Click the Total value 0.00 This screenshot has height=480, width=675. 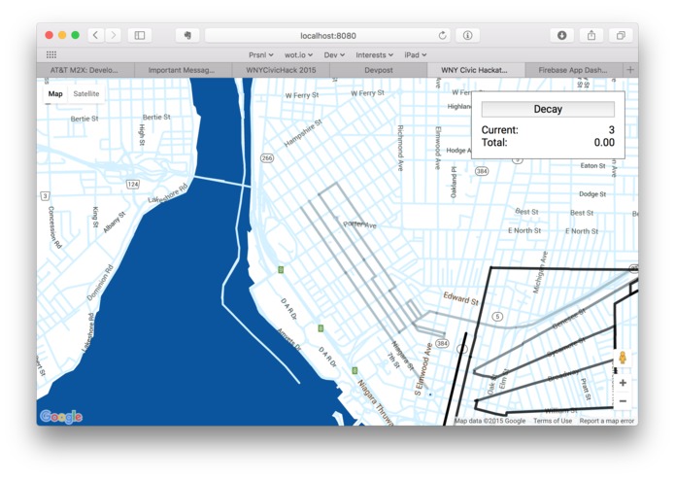click(x=604, y=143)
